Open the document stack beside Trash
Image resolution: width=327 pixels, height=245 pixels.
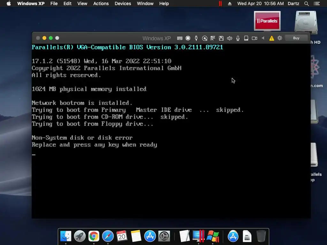pos(247,236)
